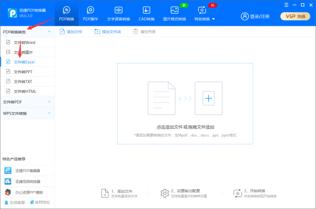Open the 图片格式转换 tab
Screen dimensions: 316x209
[175, 14]
